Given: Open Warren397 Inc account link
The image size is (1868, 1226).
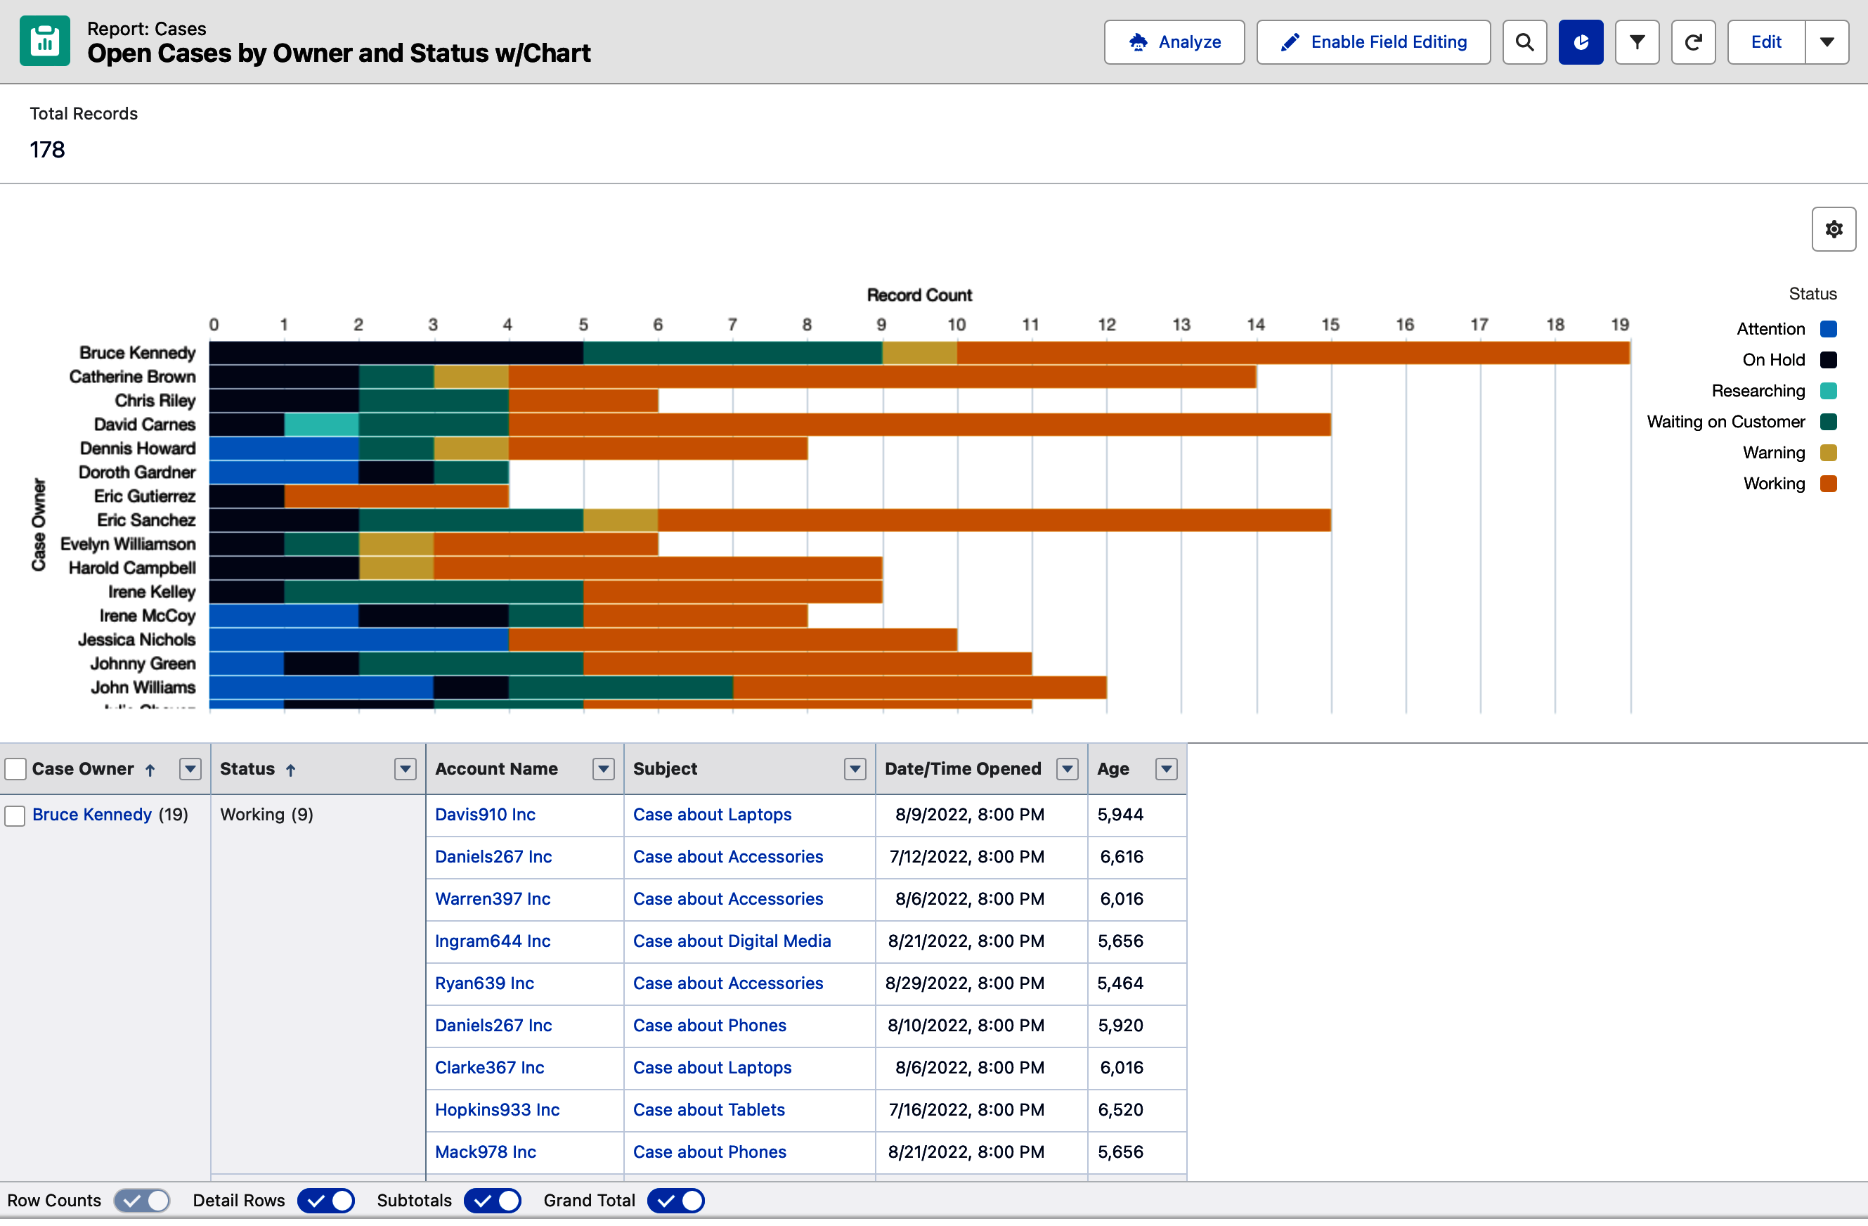Looking at the screenshot, I should click(493, 900).
